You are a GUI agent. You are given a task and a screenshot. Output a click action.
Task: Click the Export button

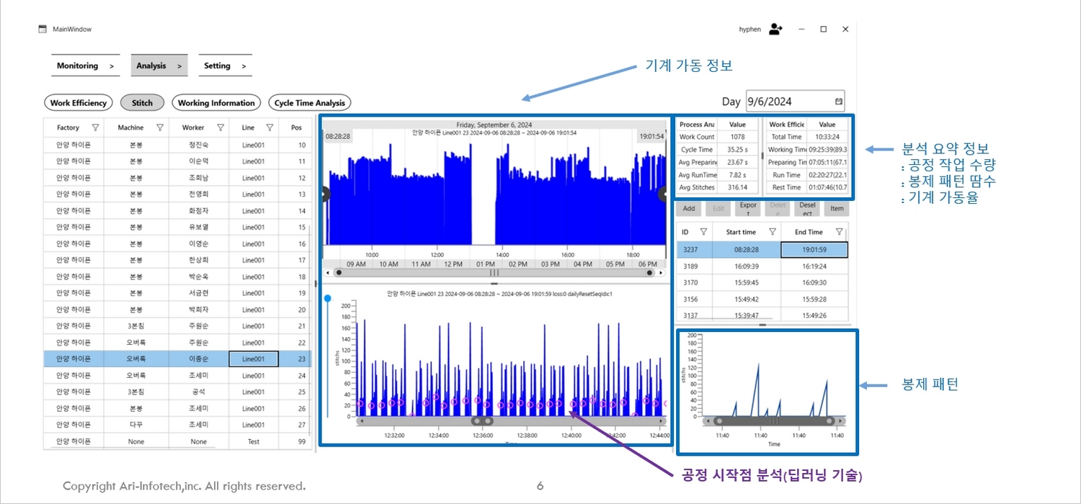[749, 209]
